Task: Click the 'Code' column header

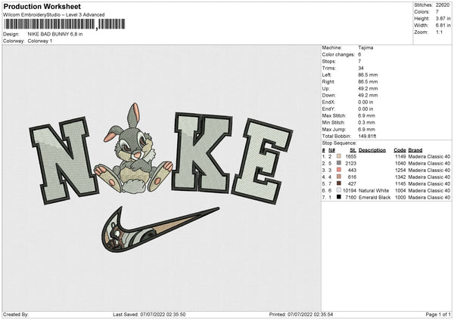Action: 400,150
